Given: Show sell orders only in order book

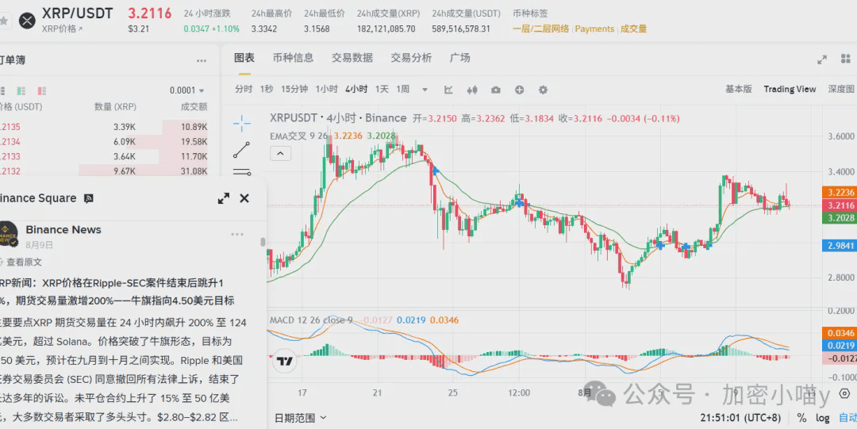Looking at the screenshot, I should [x=41, y=90].
